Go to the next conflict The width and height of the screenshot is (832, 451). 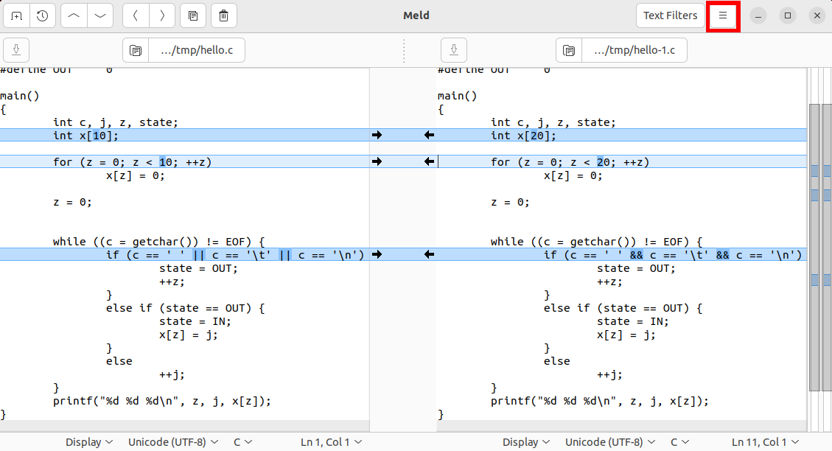coord(162,15)
